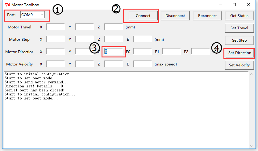Click the Motor Velocity E input field
258x151 pixels.
pos(143,64)
